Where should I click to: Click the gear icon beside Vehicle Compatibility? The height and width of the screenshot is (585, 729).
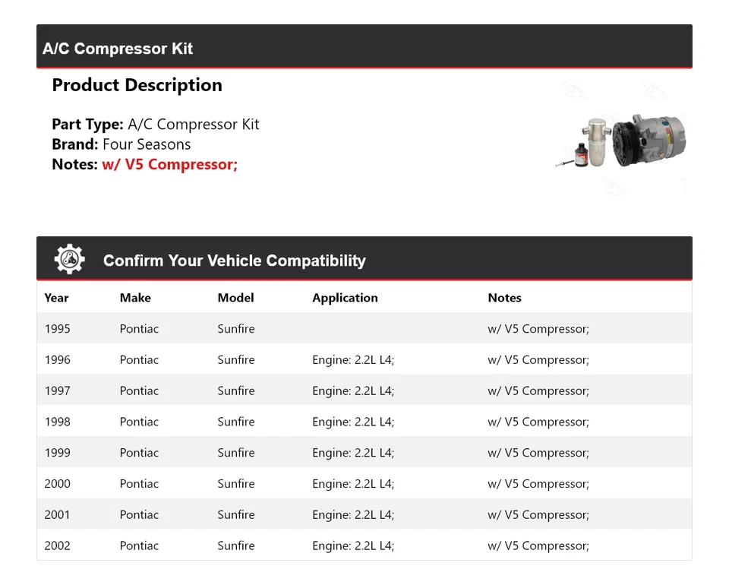pyautogui.click(x=70, y=259)
